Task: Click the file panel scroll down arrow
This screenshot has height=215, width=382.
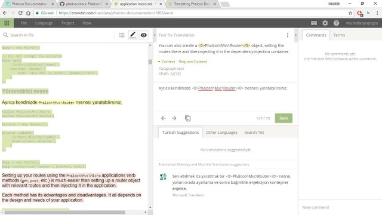Action: (150, 207)
